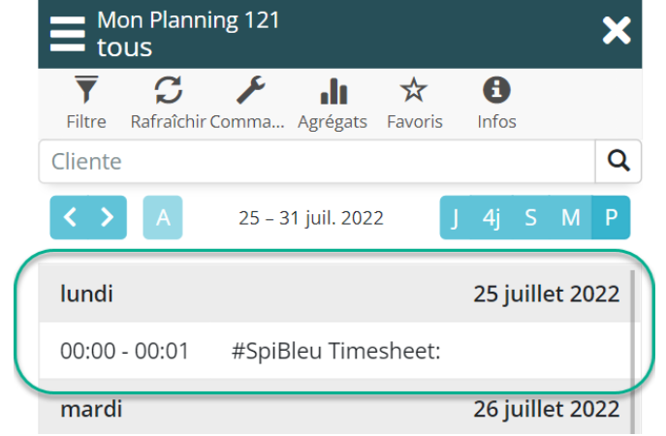This screenshot has height=436, width=666.
Task: Switch to the M month view
Action: [570, 217]
